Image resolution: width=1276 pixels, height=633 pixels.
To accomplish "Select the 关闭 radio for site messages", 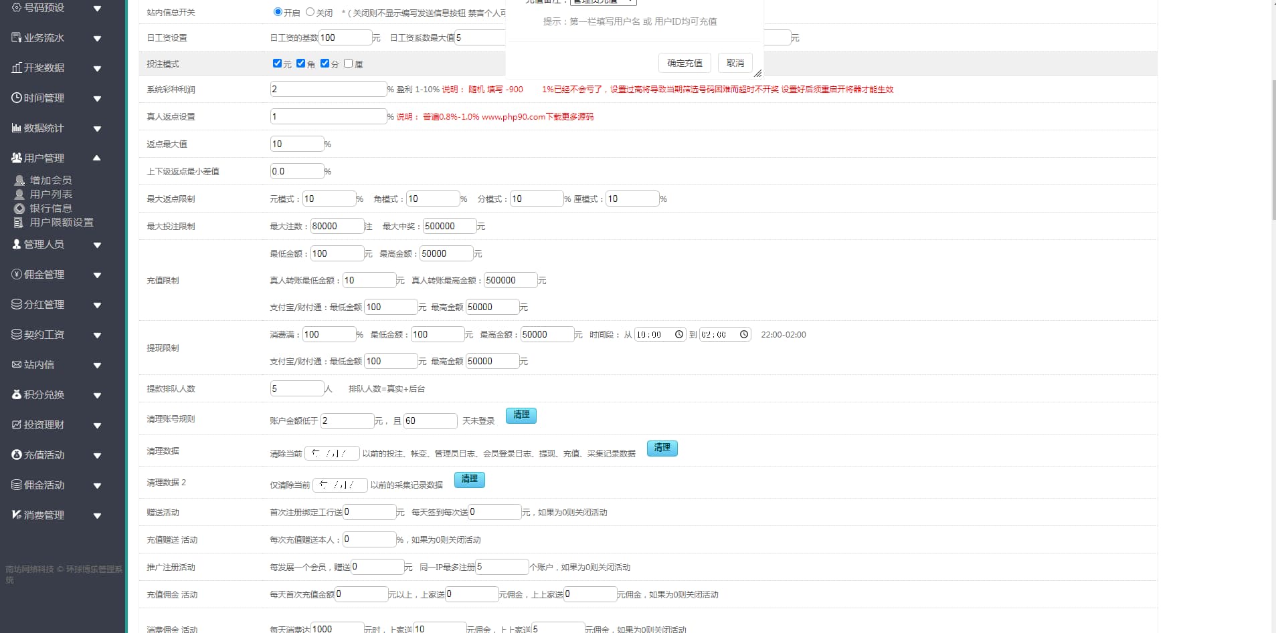I will click(310, 12).
